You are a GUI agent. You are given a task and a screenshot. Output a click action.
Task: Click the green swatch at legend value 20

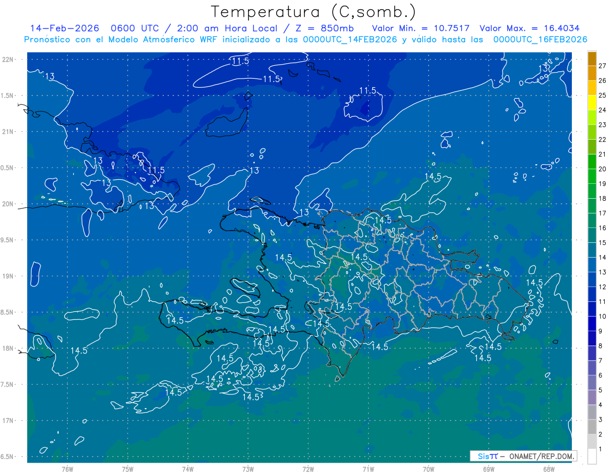(x=592, y=162)
